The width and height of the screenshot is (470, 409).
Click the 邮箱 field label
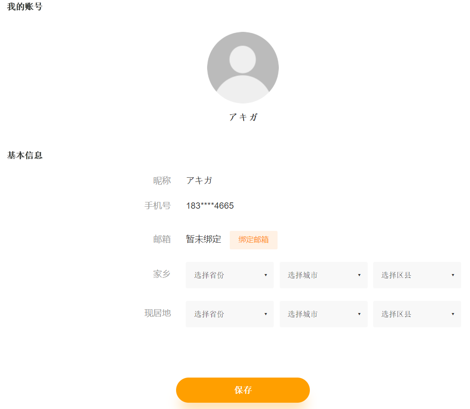click(162, 239)
